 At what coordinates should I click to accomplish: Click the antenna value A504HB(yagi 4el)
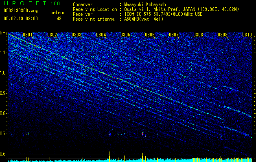pyautogui.click(x=144, y=19)
